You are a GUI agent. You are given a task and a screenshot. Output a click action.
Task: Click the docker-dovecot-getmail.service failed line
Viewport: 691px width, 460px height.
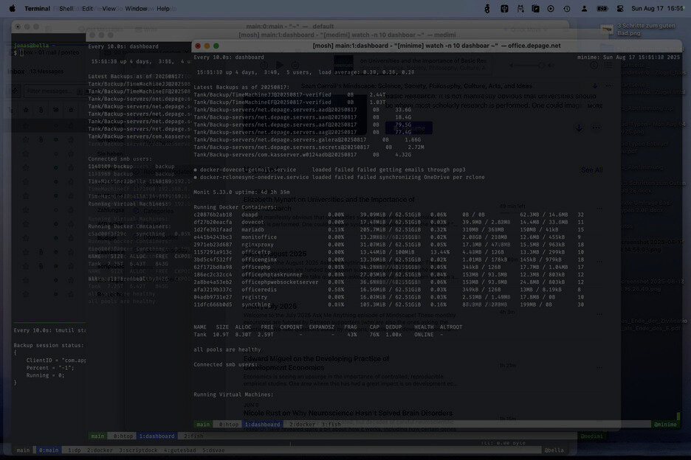[x=330, y=170]
